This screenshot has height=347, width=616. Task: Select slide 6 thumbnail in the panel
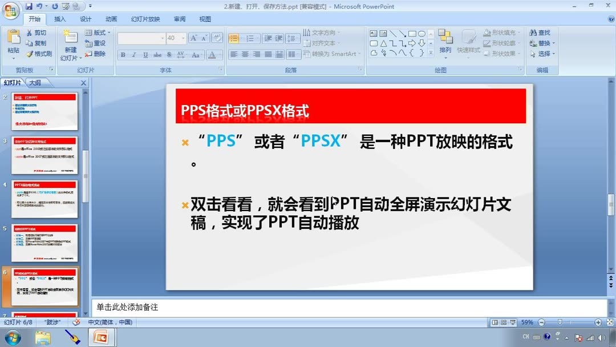pyautogui.click(x=44, y=287)
